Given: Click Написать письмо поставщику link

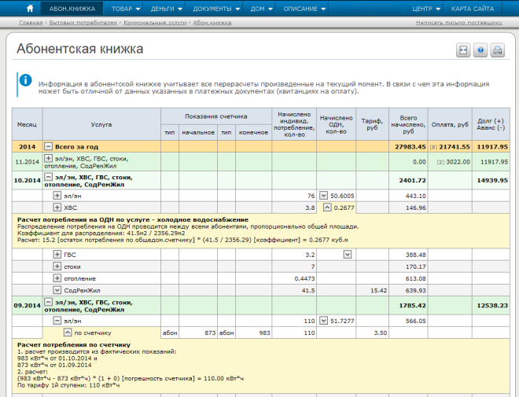Looking at the screenshot, I should pyautogui.click(x=458, y=23).
